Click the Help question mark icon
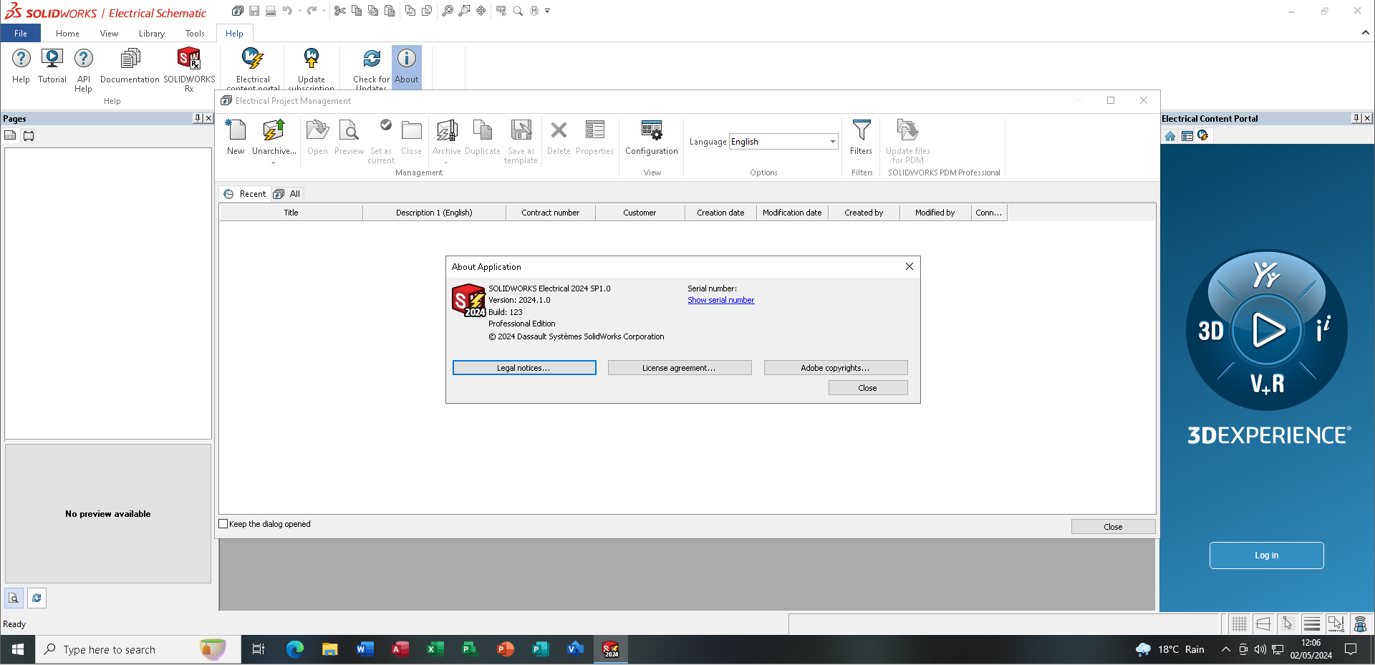 pos(21,59)
